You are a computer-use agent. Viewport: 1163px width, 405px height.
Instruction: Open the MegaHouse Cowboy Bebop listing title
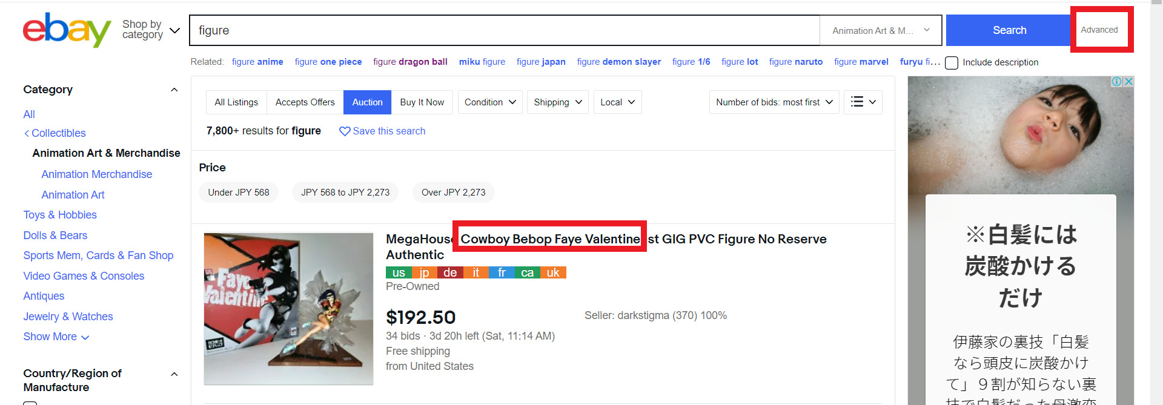[x=606, y=247]
